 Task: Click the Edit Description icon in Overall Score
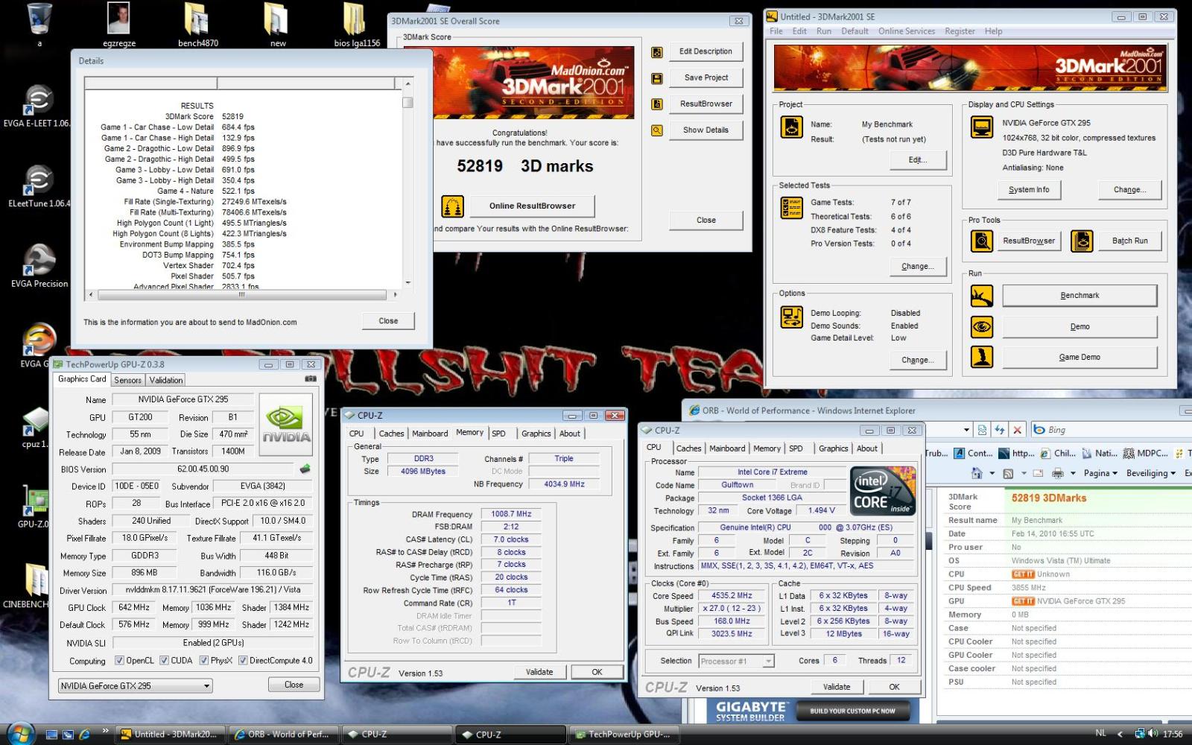(657, 52)
